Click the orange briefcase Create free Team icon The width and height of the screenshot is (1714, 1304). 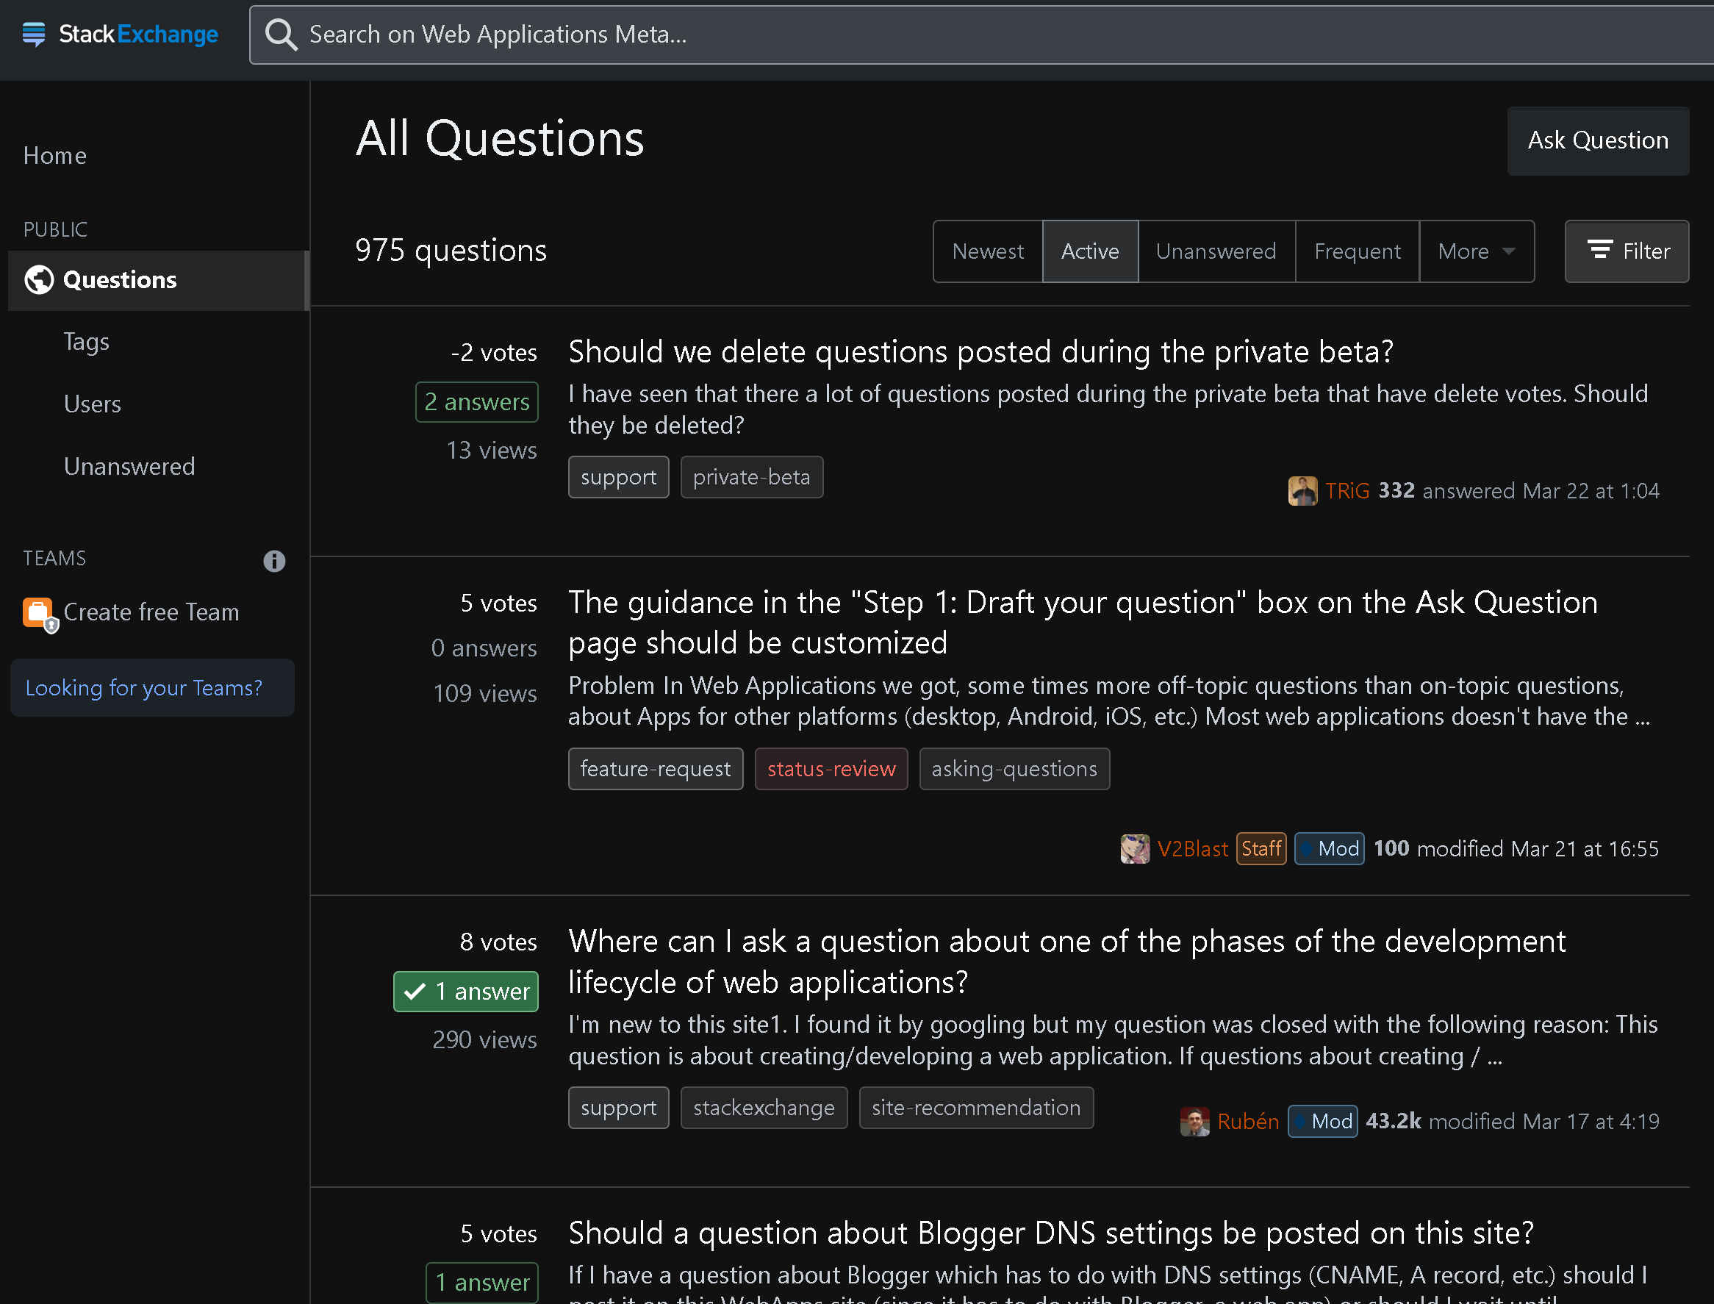coord(38,613)
